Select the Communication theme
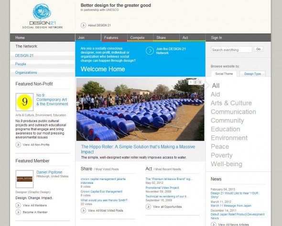The height and width of the screenshot is (226, 282). tap(233, 112)
